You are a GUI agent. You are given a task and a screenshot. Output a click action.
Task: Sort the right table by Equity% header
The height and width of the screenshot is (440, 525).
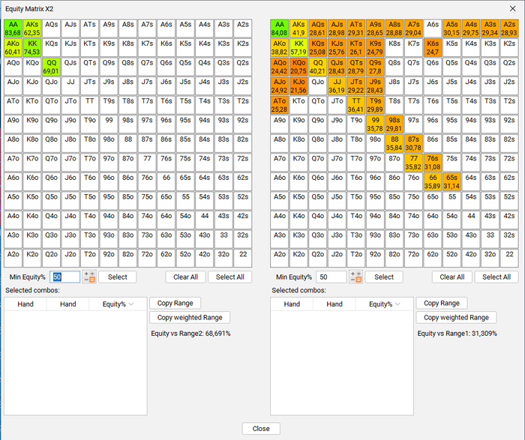pyautogui.click(x=384, y=304)
